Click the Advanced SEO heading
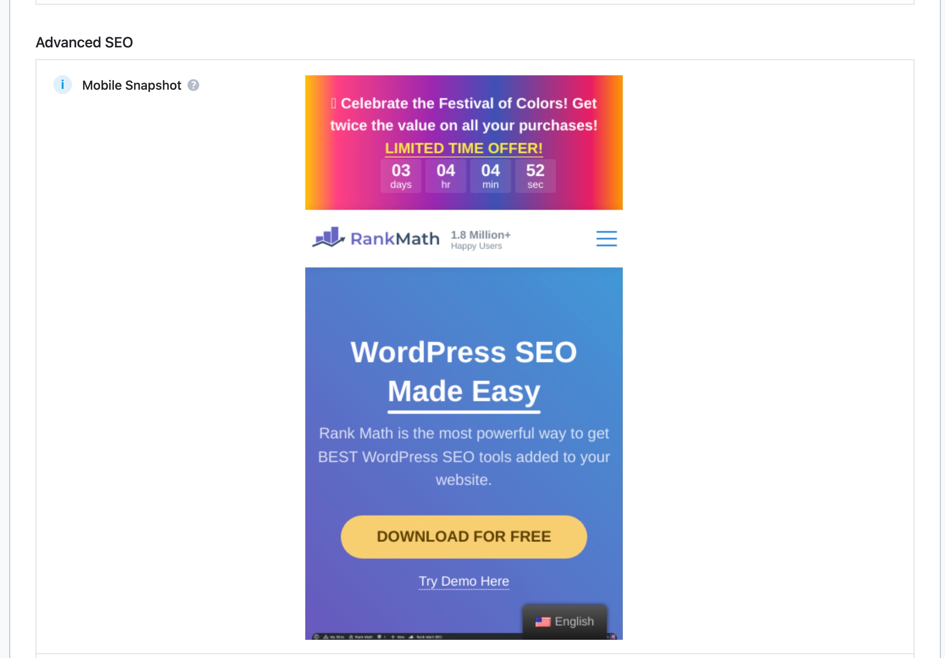This screenshot has width=945, height=658. pyautogui.click(x=84, y=42)
